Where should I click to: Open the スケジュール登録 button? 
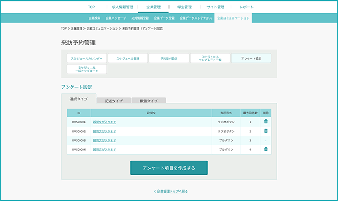coord(128,58)
